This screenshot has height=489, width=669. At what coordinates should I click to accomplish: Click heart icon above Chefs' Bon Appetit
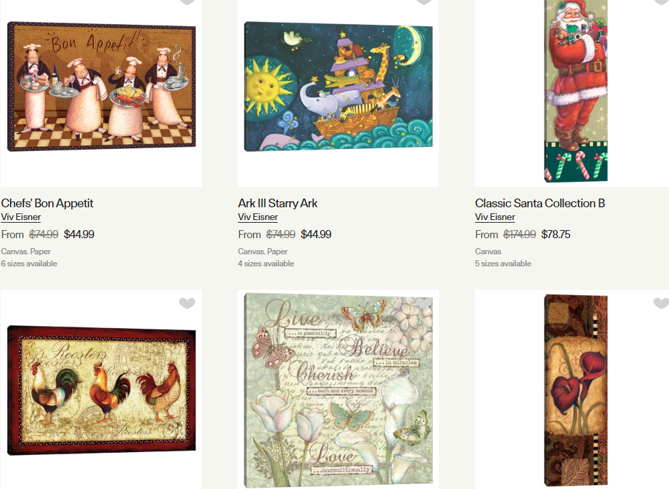point(187,2)
